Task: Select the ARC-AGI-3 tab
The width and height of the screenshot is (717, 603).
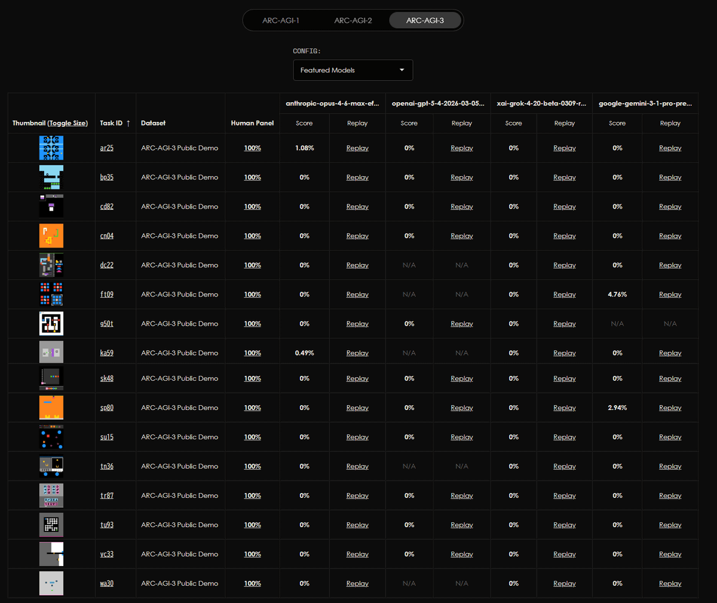Action: coord(425,20)
